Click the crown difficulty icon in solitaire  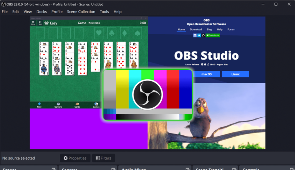[x=46, y=23]
